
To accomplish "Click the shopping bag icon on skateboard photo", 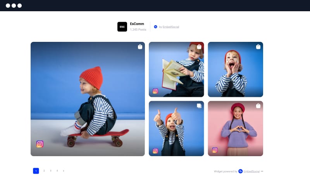I will click(x=140, y=46).
